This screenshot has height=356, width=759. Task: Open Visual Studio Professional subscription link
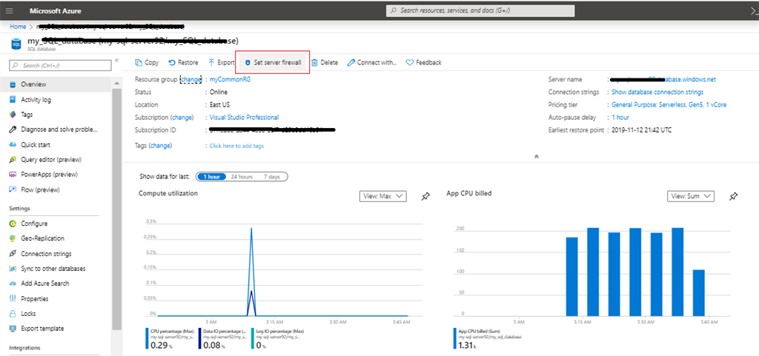tap(244, 118)
